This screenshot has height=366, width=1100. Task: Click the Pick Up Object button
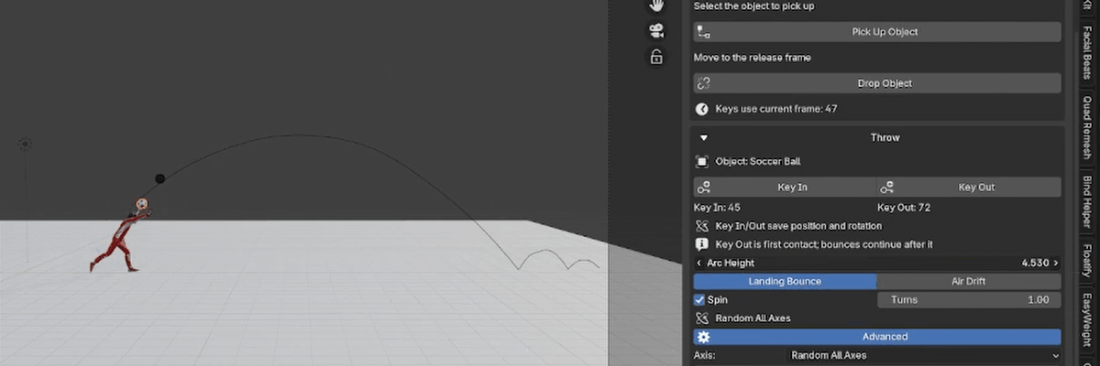click(x=877, y=32)
